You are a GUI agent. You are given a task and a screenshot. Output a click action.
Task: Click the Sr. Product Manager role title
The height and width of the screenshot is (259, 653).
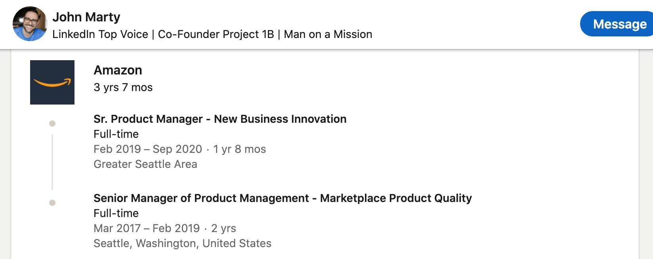(x=220, y=119)
